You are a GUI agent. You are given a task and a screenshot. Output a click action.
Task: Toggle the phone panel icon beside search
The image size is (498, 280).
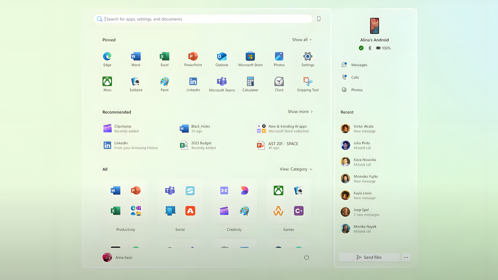tap(319, 19)
